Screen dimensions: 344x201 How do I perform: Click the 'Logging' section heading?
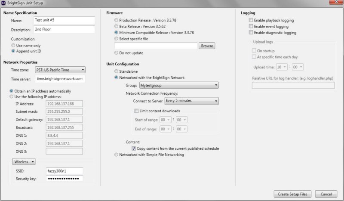click(x=248, y=13)
